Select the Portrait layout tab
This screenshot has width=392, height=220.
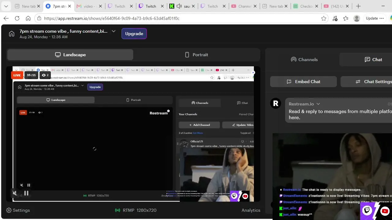coord(197,55)
